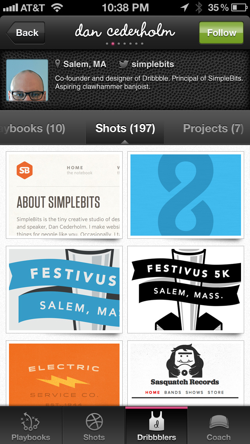Open the Coach cap icon
The image size is (250, 444).
click(219, 422)
